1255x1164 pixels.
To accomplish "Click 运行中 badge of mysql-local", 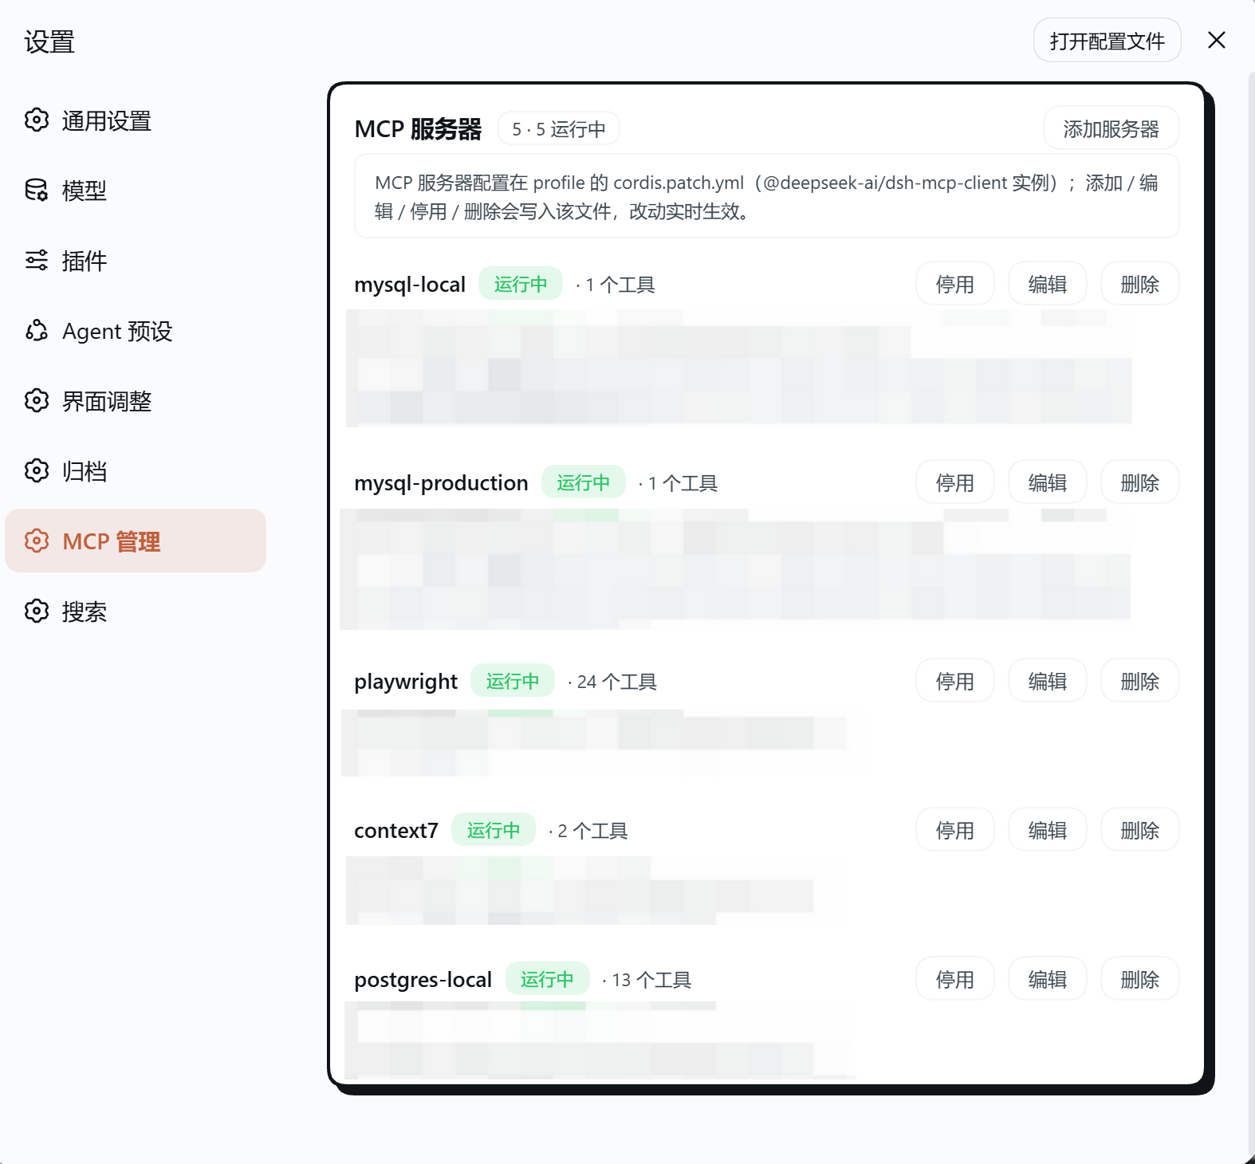I will coord(521,284).
